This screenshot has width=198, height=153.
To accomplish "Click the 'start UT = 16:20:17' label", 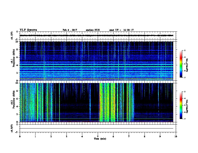I will (121, 30).
